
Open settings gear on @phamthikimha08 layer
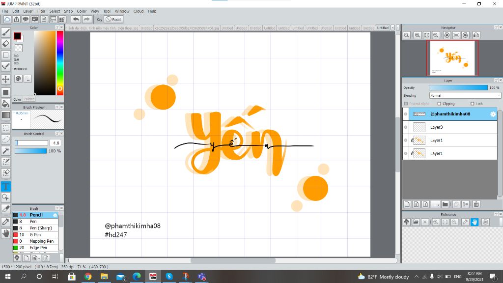point(493,114)
